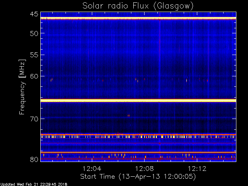The width and height of the screenshot is (248, 186).
Task: Click the 12:04 time tick label
Action: (x=92, y=169)
